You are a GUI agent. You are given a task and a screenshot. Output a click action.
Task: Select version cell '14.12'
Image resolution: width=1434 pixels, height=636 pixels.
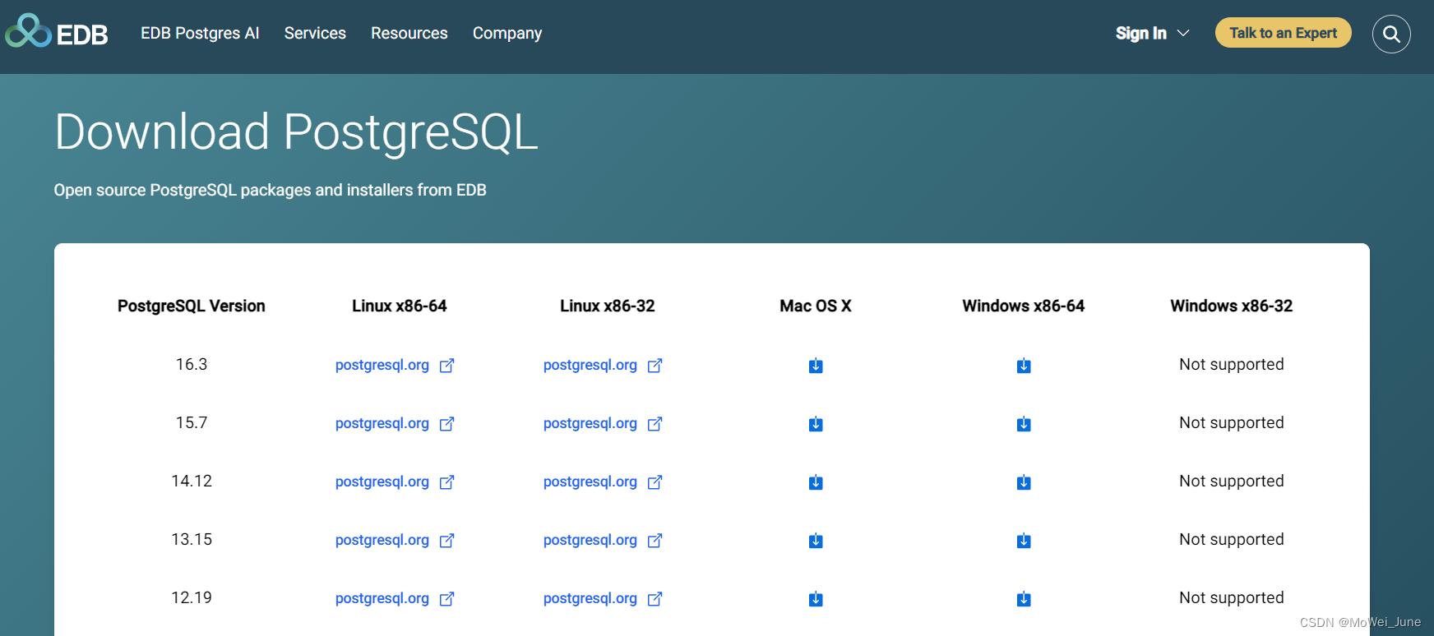coord(192,481)
